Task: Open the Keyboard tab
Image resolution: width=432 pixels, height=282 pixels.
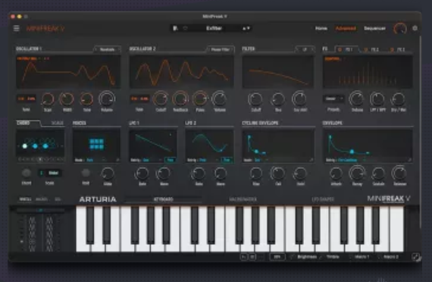Action: pyautogui.click(x=163, y=199)
